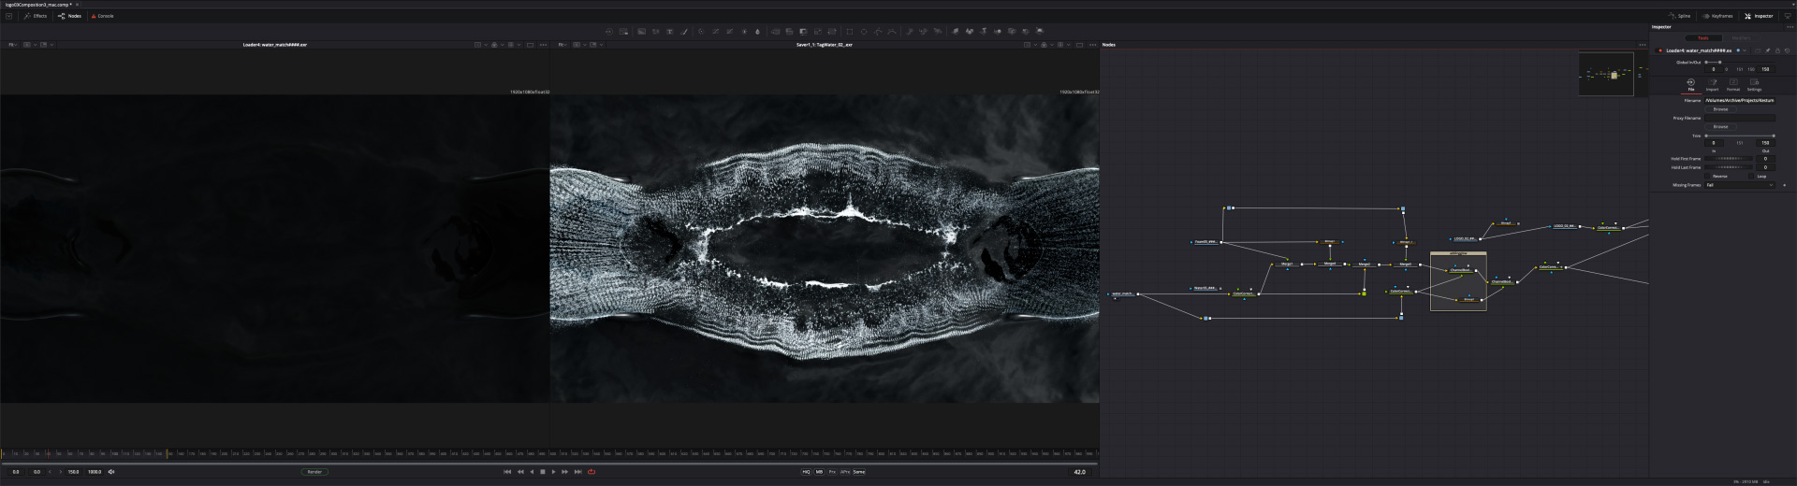Open the right viewer Fit zoom dropdown
Viewport: 1797px width, 486px height.
tap(562, 45)
